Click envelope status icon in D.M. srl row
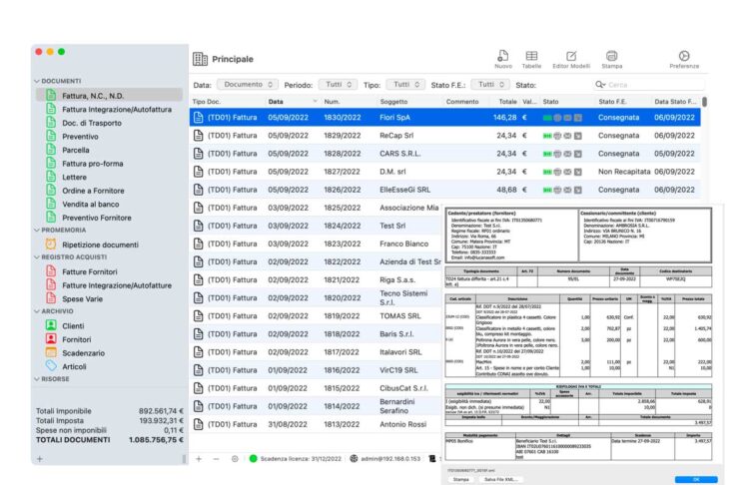This screenshot has width=740, height=485. pyautogui.click(x=567, y=172)
